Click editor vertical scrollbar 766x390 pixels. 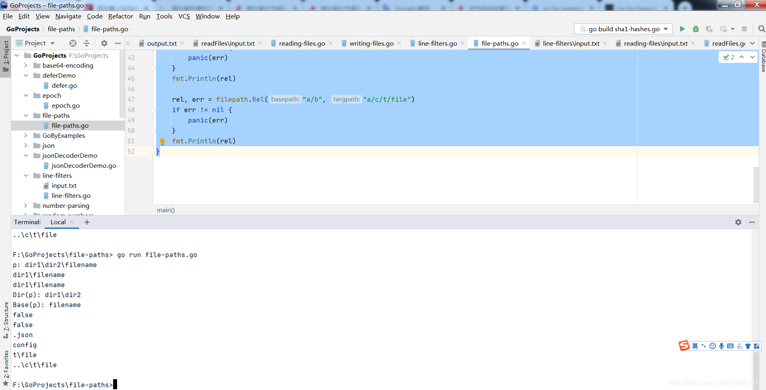point(756,185)
